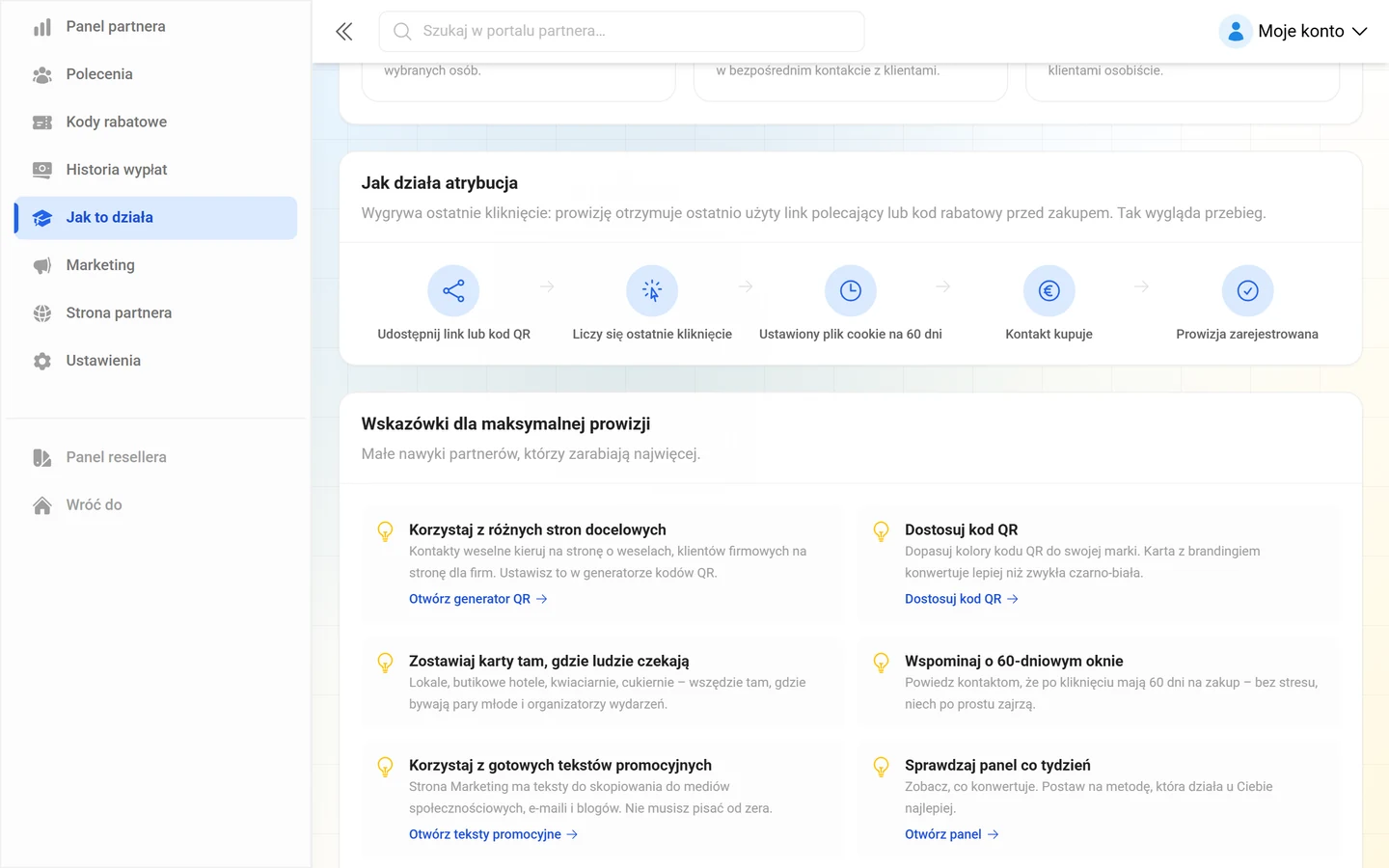Click the Kody rabatowe ticket icon
Viewport: 1389px width, 868px height.
pos(42,122)
